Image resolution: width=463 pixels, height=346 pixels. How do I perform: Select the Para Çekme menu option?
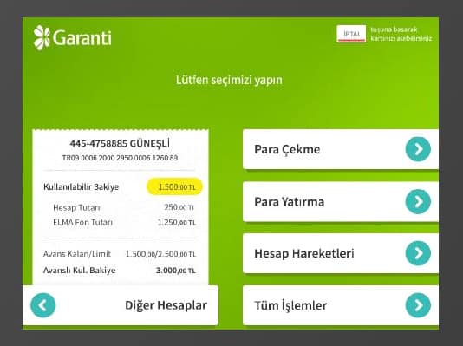[341, 149]
